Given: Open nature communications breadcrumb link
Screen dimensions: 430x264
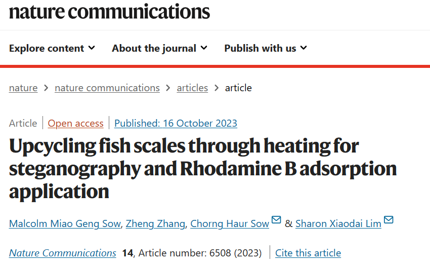Looking at the screenshot, I should pos(107,88).
